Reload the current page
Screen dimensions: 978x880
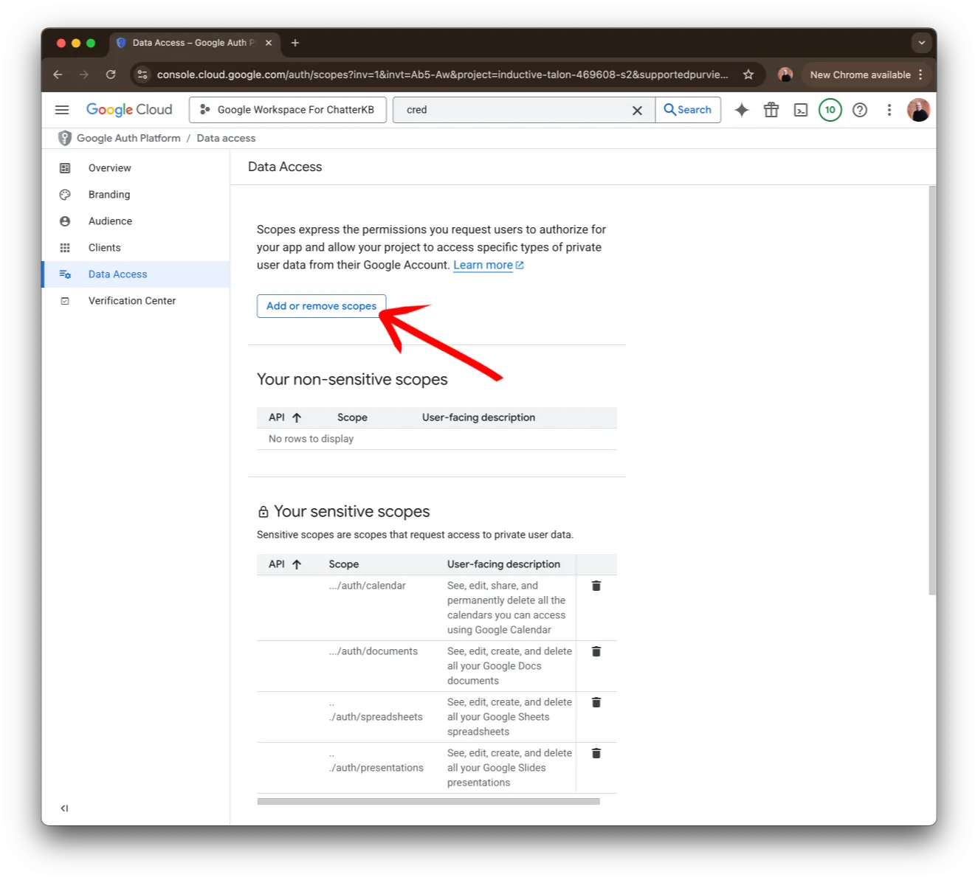[x=111, y=75]
